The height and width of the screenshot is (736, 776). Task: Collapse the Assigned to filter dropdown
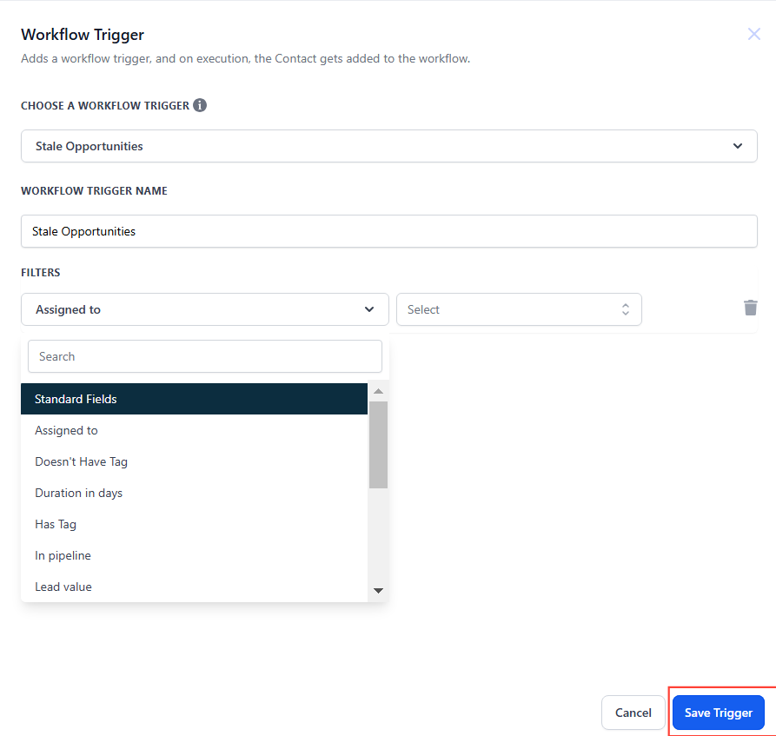point(204,309)
